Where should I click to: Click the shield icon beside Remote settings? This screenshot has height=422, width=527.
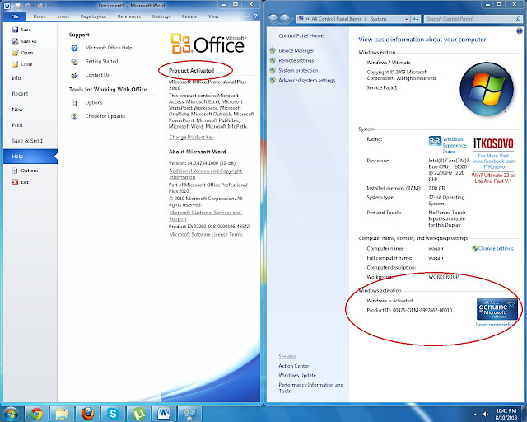pos(273,60)
